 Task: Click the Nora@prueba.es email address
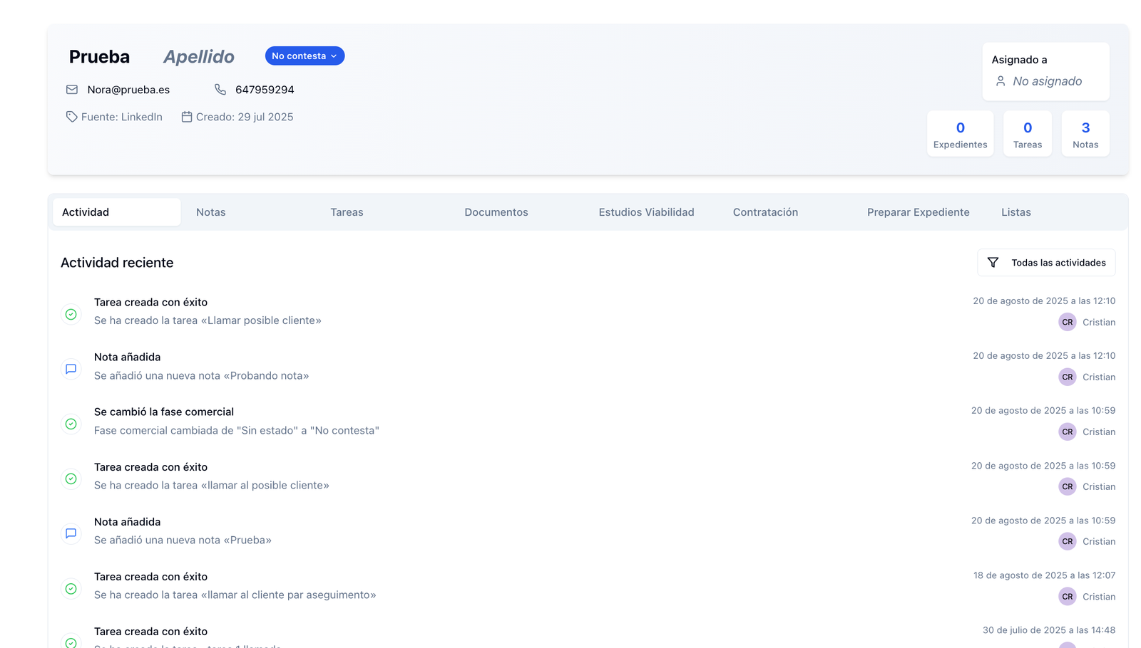pyautogui.click(x=128, y=90)
